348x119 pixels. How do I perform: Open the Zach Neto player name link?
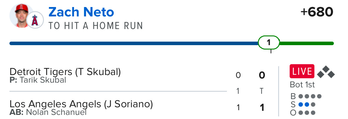(81, 12)
